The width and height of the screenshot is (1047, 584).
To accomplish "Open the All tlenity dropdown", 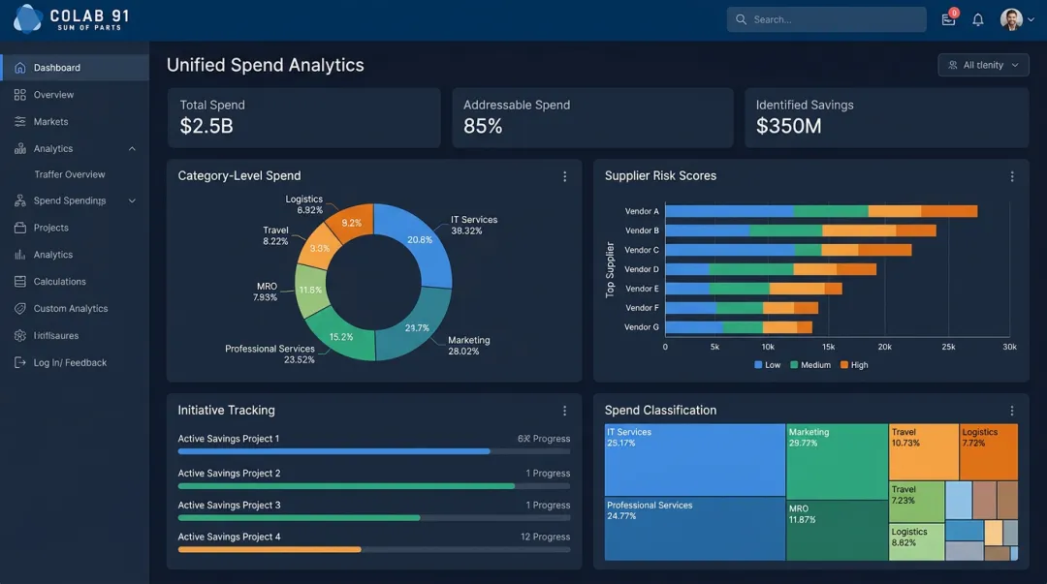I will 984,65.
